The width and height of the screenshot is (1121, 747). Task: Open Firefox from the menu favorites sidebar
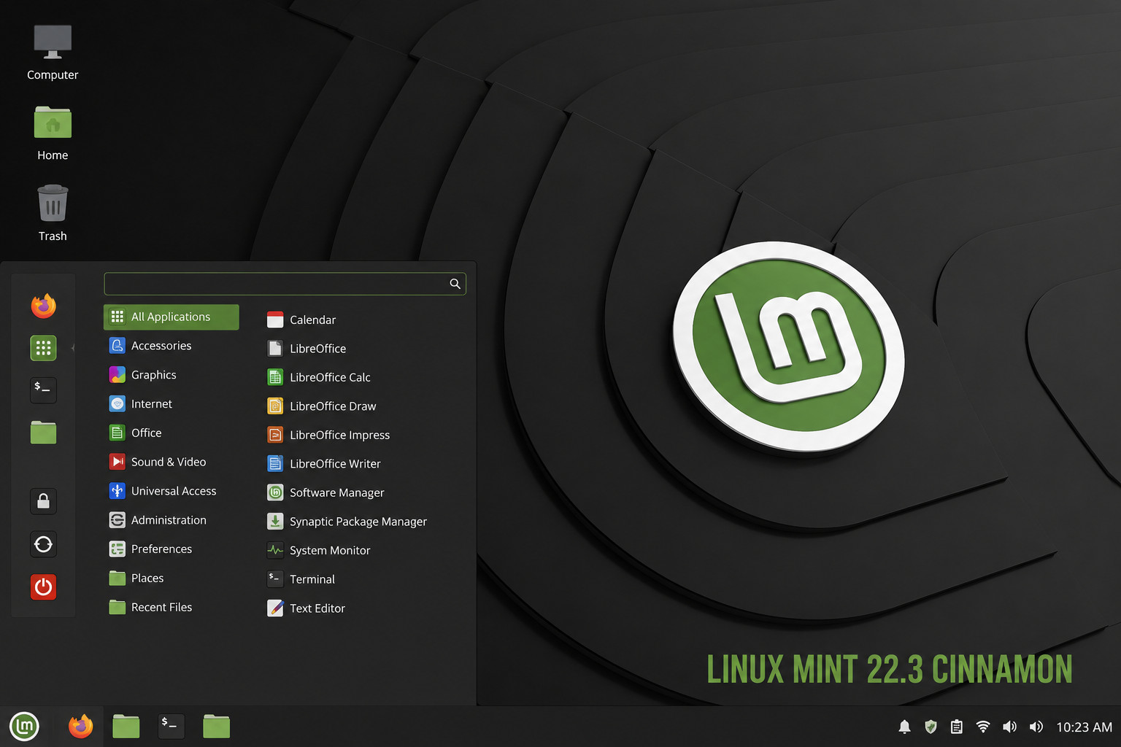click(x=44, y=306)
